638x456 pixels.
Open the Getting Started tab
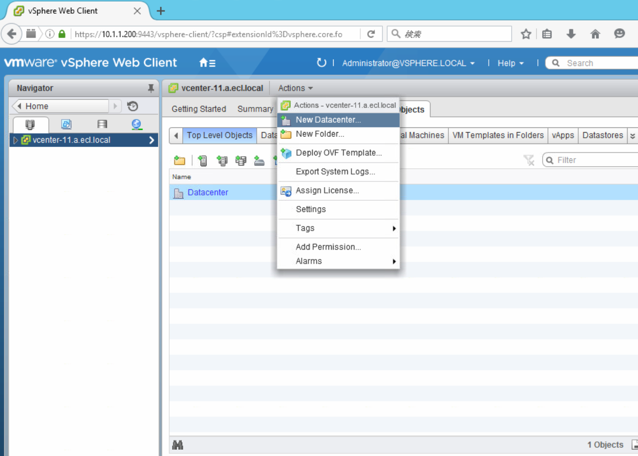199,109
